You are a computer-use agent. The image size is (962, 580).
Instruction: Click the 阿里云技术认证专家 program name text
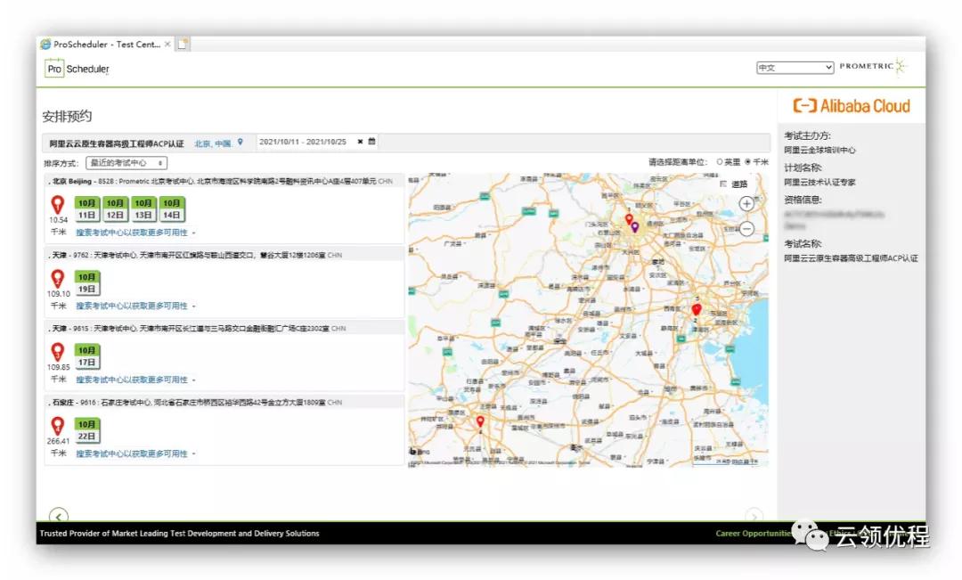(819, 183)
